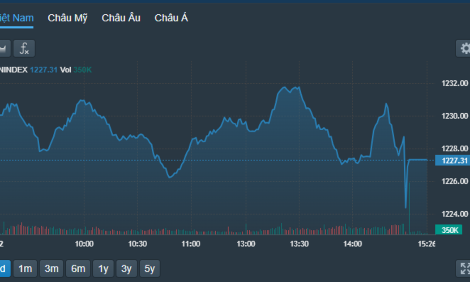This screenshot has height=282, width=470.
Task: Open the fx indicators function button
Action: [x=24, y=48]
